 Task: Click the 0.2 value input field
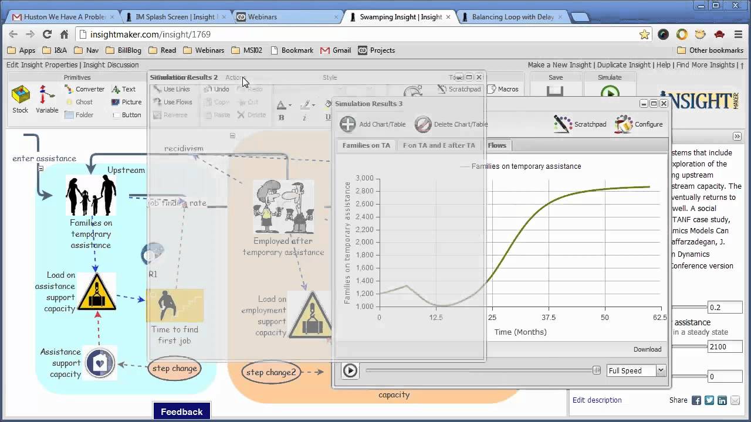(x=725, y=308)
